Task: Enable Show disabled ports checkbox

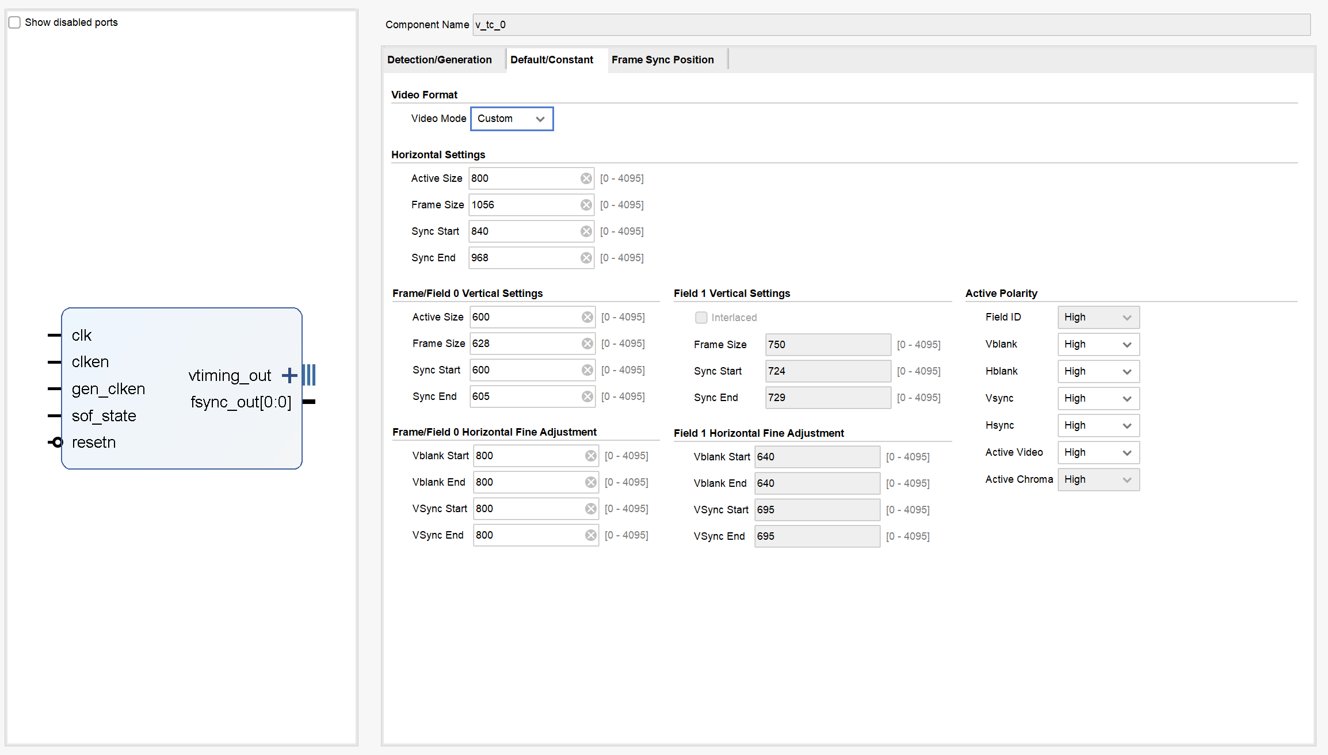Action: 15,22
